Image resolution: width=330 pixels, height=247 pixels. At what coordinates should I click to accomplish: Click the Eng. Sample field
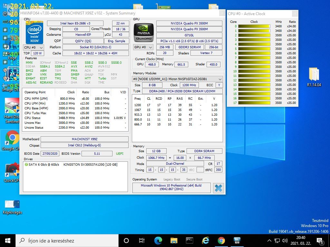tap(117, 41)
